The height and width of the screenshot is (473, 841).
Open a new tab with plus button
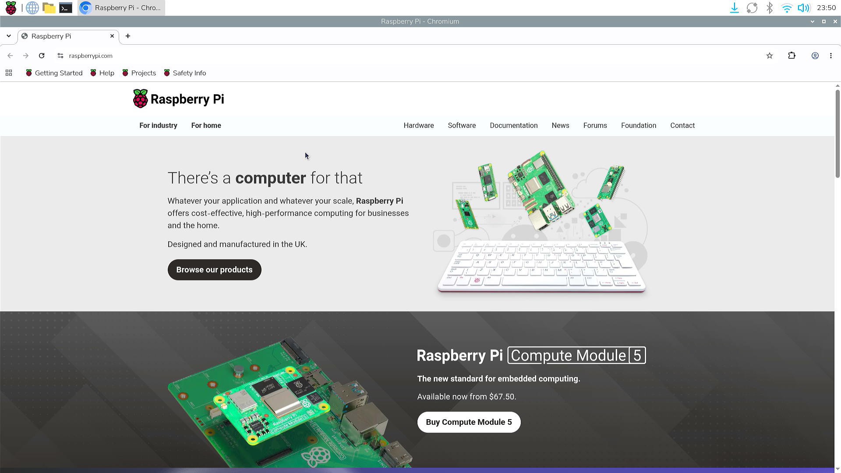coord(128,36)
